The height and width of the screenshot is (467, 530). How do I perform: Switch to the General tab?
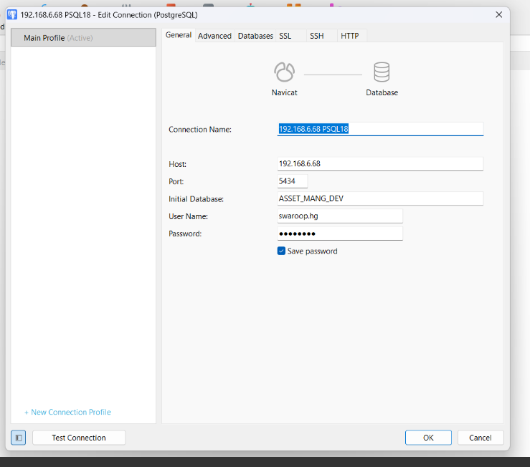coord(179,36)
